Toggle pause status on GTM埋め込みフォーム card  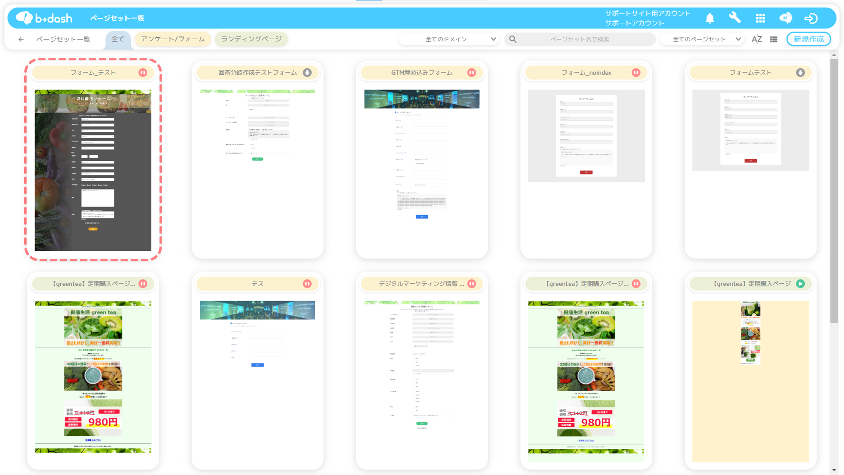(x=472, y=73)
